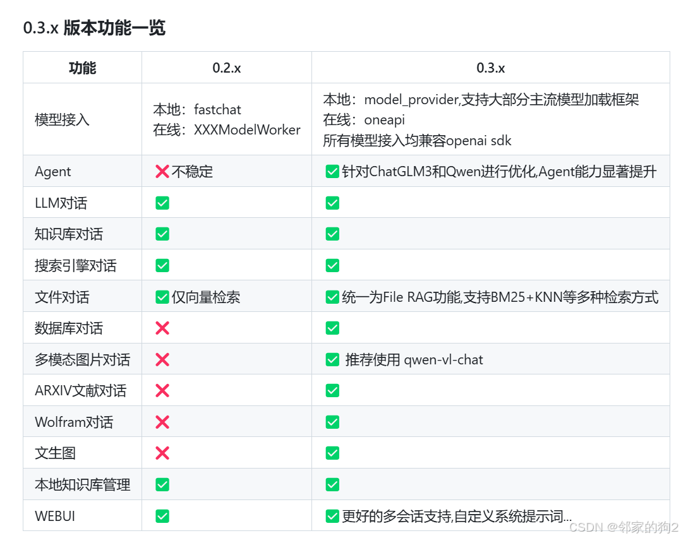Click the red cross in ARXIV文献对话 row
681x538 pixels.
tap(162, 391)
